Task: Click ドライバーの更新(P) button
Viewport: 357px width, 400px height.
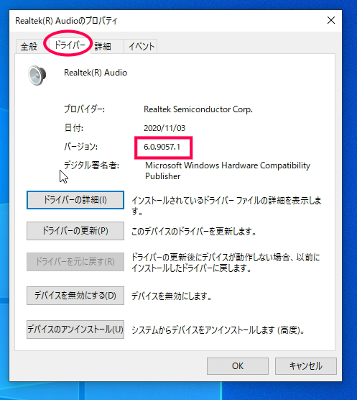Action: 75,231
